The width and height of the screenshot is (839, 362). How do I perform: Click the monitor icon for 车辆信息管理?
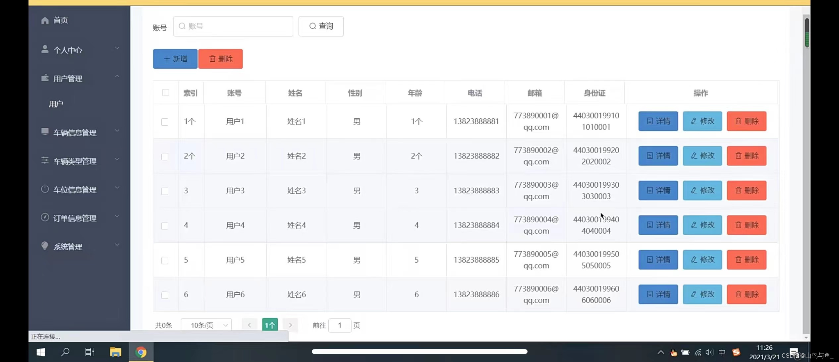45,132
